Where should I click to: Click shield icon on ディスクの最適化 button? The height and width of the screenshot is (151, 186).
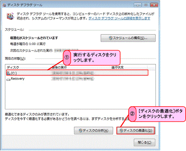point(121,131)
